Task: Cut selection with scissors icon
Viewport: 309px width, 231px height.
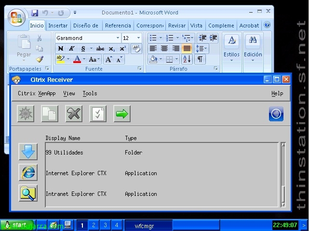Action: tap(39, 38)
